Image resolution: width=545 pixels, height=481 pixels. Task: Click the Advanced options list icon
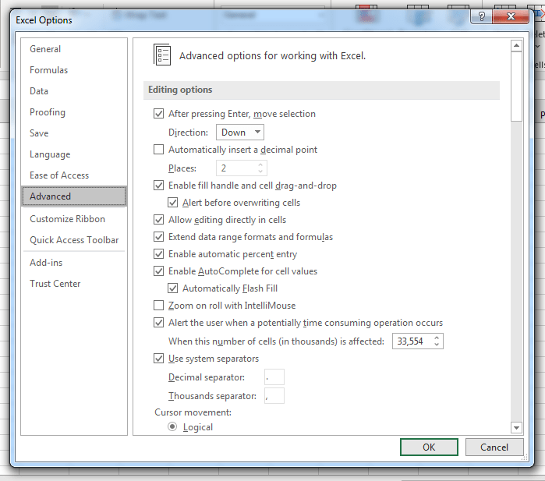point(162,55)
